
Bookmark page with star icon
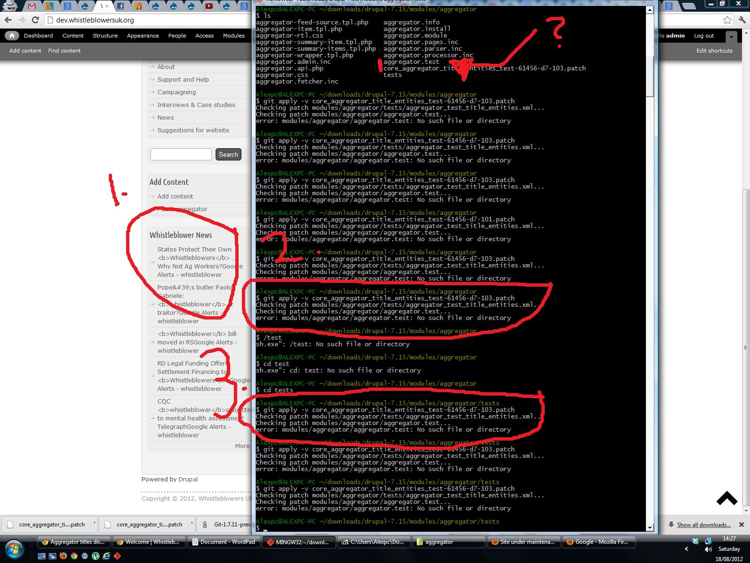[x=727, y=20]
